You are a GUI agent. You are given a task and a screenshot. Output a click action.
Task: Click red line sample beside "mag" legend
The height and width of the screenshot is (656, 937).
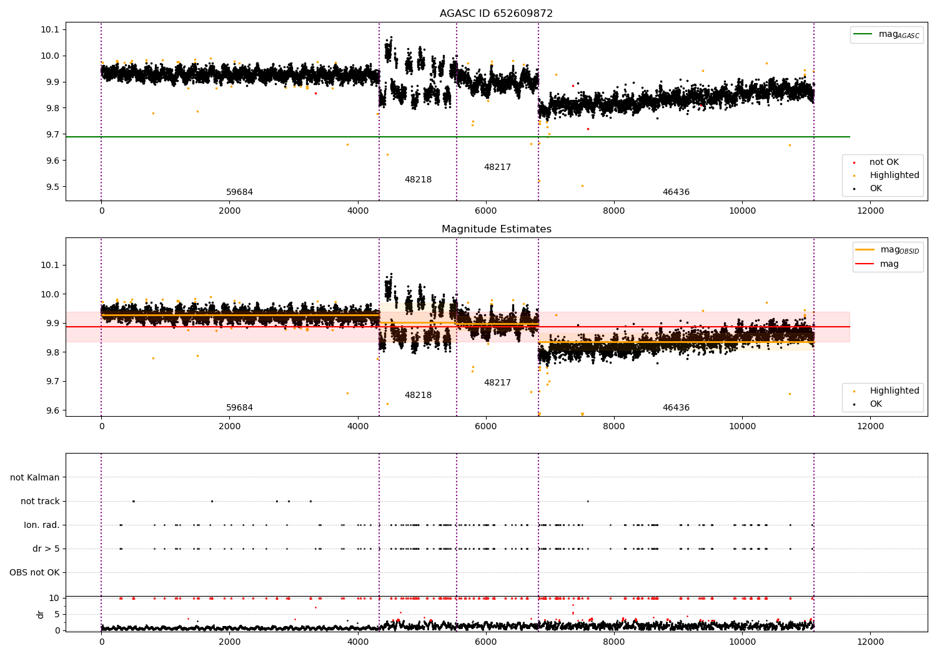865,264
